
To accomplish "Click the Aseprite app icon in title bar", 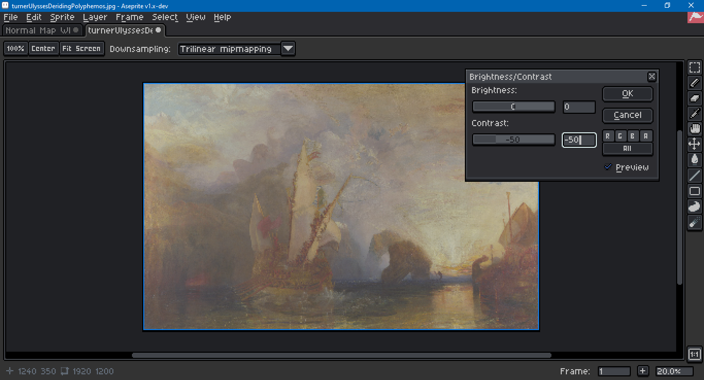I will pos(5,5).
